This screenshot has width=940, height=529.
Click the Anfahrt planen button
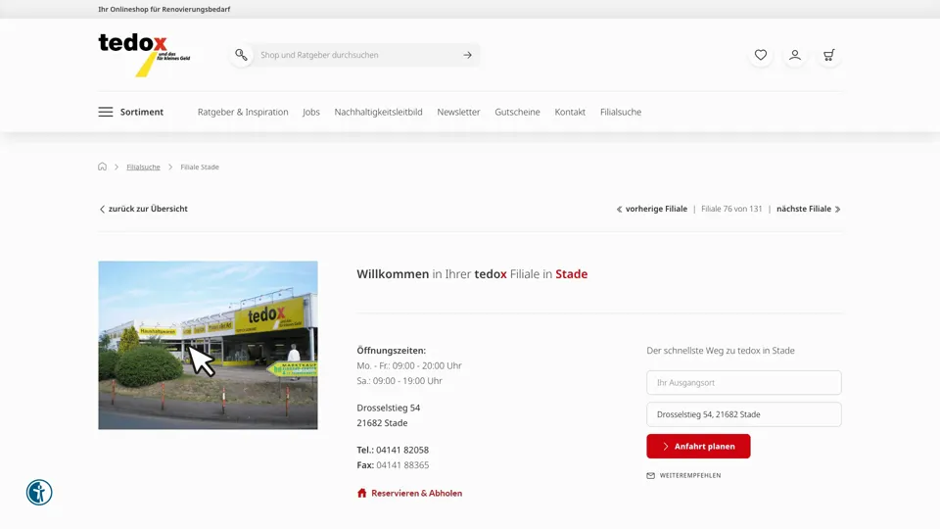click(698, 447)
